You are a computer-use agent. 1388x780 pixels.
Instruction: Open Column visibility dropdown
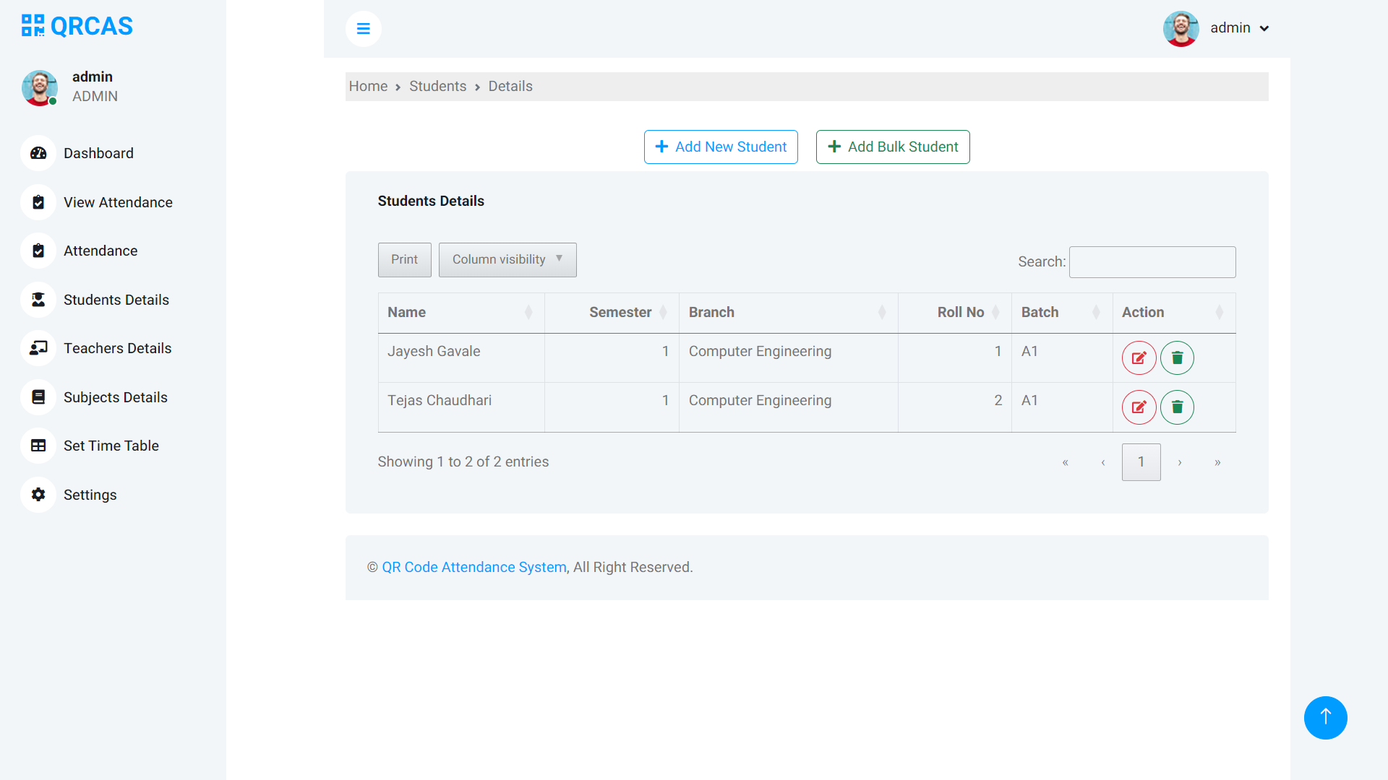pyautogui.click(x=507, y=260)
